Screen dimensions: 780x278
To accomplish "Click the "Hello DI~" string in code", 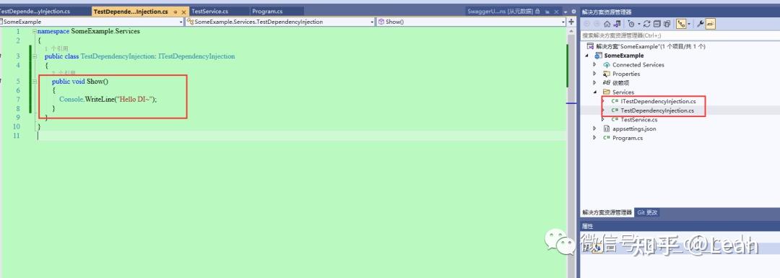I will (x=134, y=99).
